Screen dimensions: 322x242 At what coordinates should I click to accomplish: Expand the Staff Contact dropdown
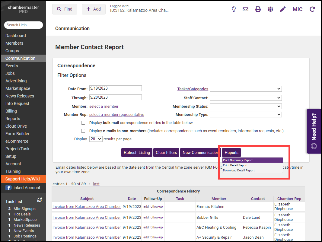click(x=246, y=98)
